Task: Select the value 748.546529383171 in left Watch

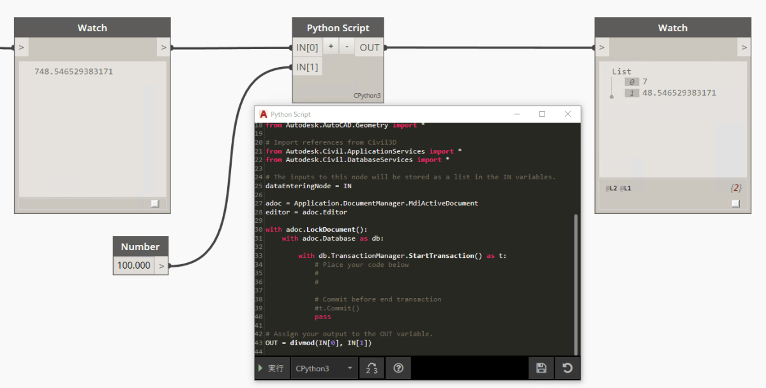Action: pyautogui.click(x=73, y=71)
